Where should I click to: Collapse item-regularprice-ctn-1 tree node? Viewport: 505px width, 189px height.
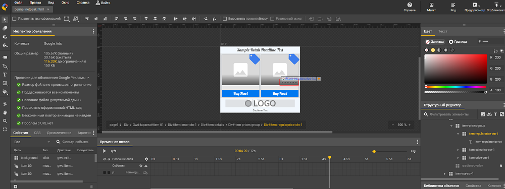[x=458, y=134]
